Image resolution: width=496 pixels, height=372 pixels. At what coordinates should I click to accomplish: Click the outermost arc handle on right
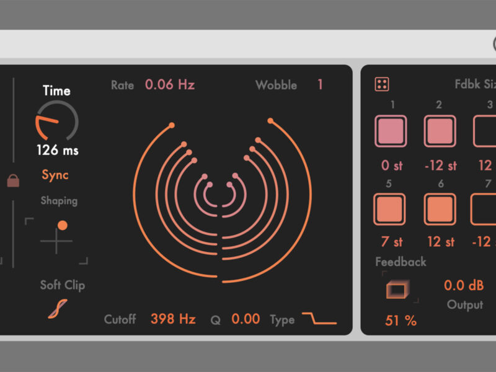coord(270,120)
